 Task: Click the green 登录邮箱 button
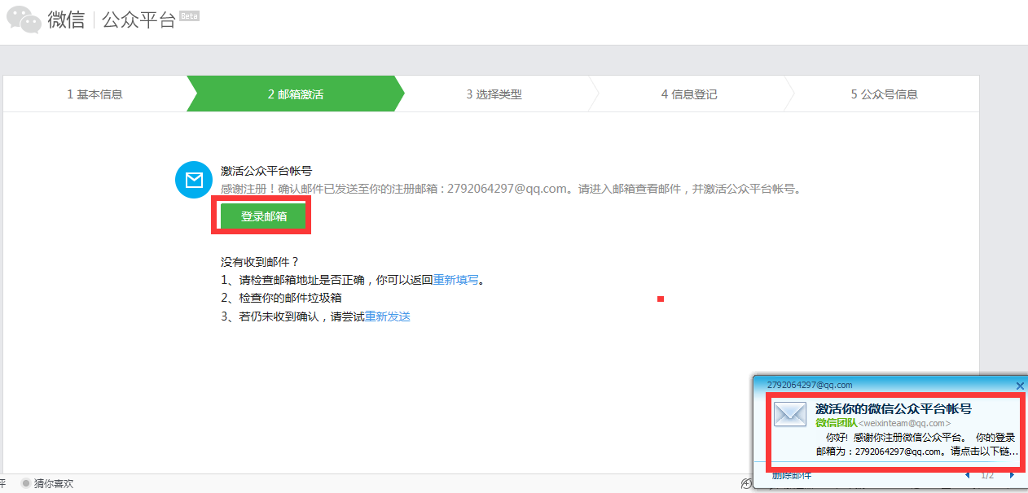pos(264,216)
